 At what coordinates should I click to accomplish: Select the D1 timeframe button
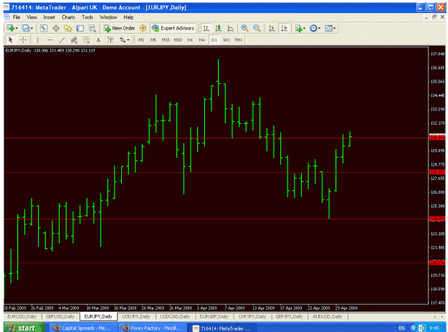pyautogui.click(x=214, y=40)
